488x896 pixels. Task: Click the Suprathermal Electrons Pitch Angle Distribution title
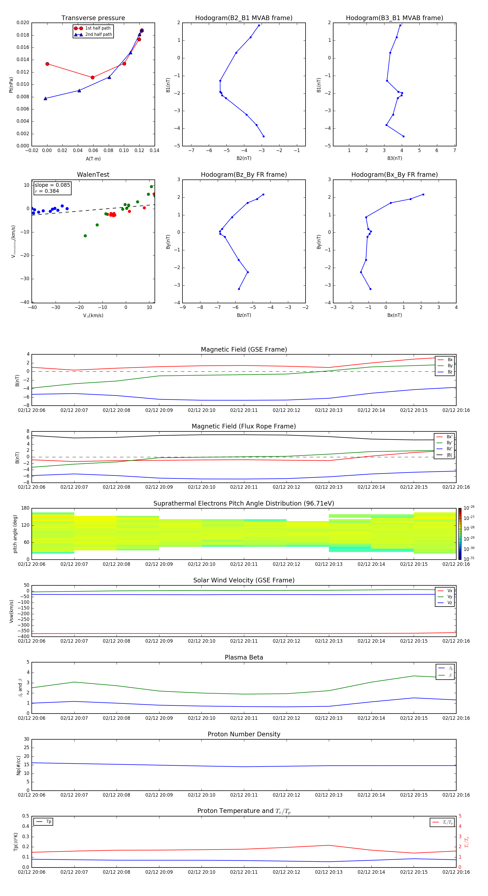pyautogui.click(x=244, y=504)
